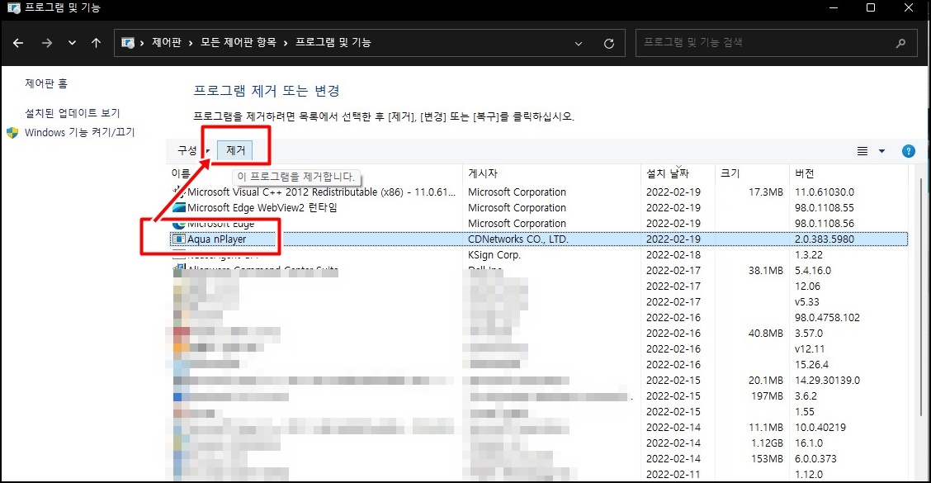
Task: Open recent locations dropdown chevron
Action: click(x=72, y=43)
